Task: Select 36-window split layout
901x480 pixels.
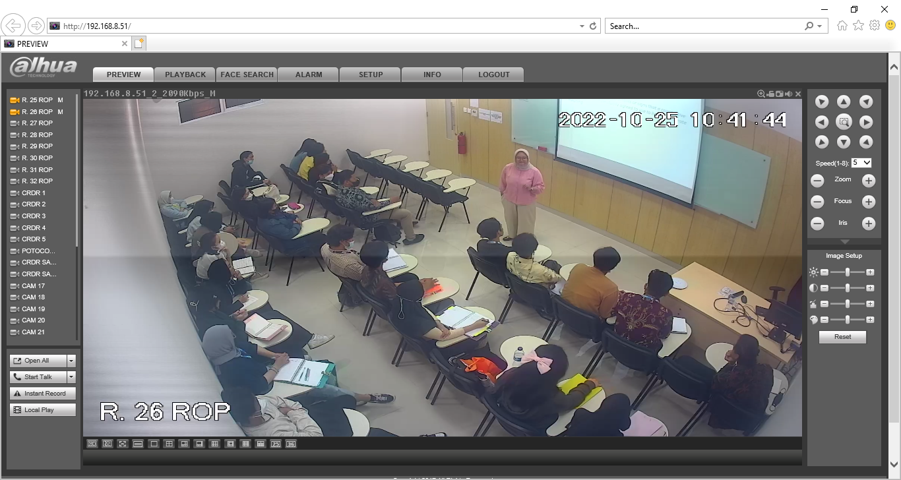Action: (x=291, y=444)
